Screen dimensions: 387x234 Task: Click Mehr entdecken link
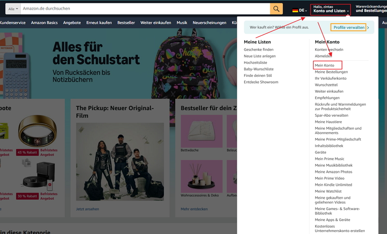pos(194,209)
